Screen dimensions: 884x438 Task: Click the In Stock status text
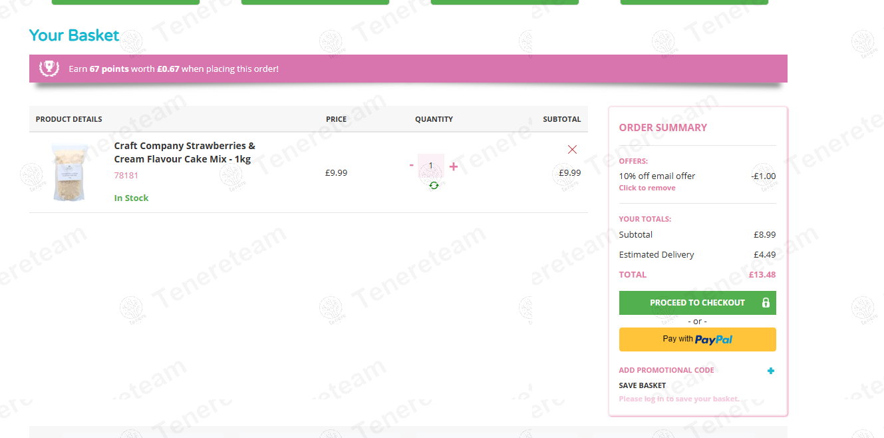click(132, 198)
